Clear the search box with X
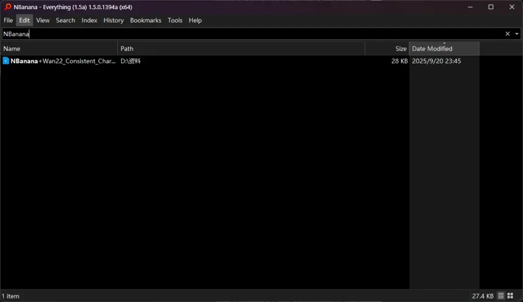 [x=508, y=34]
